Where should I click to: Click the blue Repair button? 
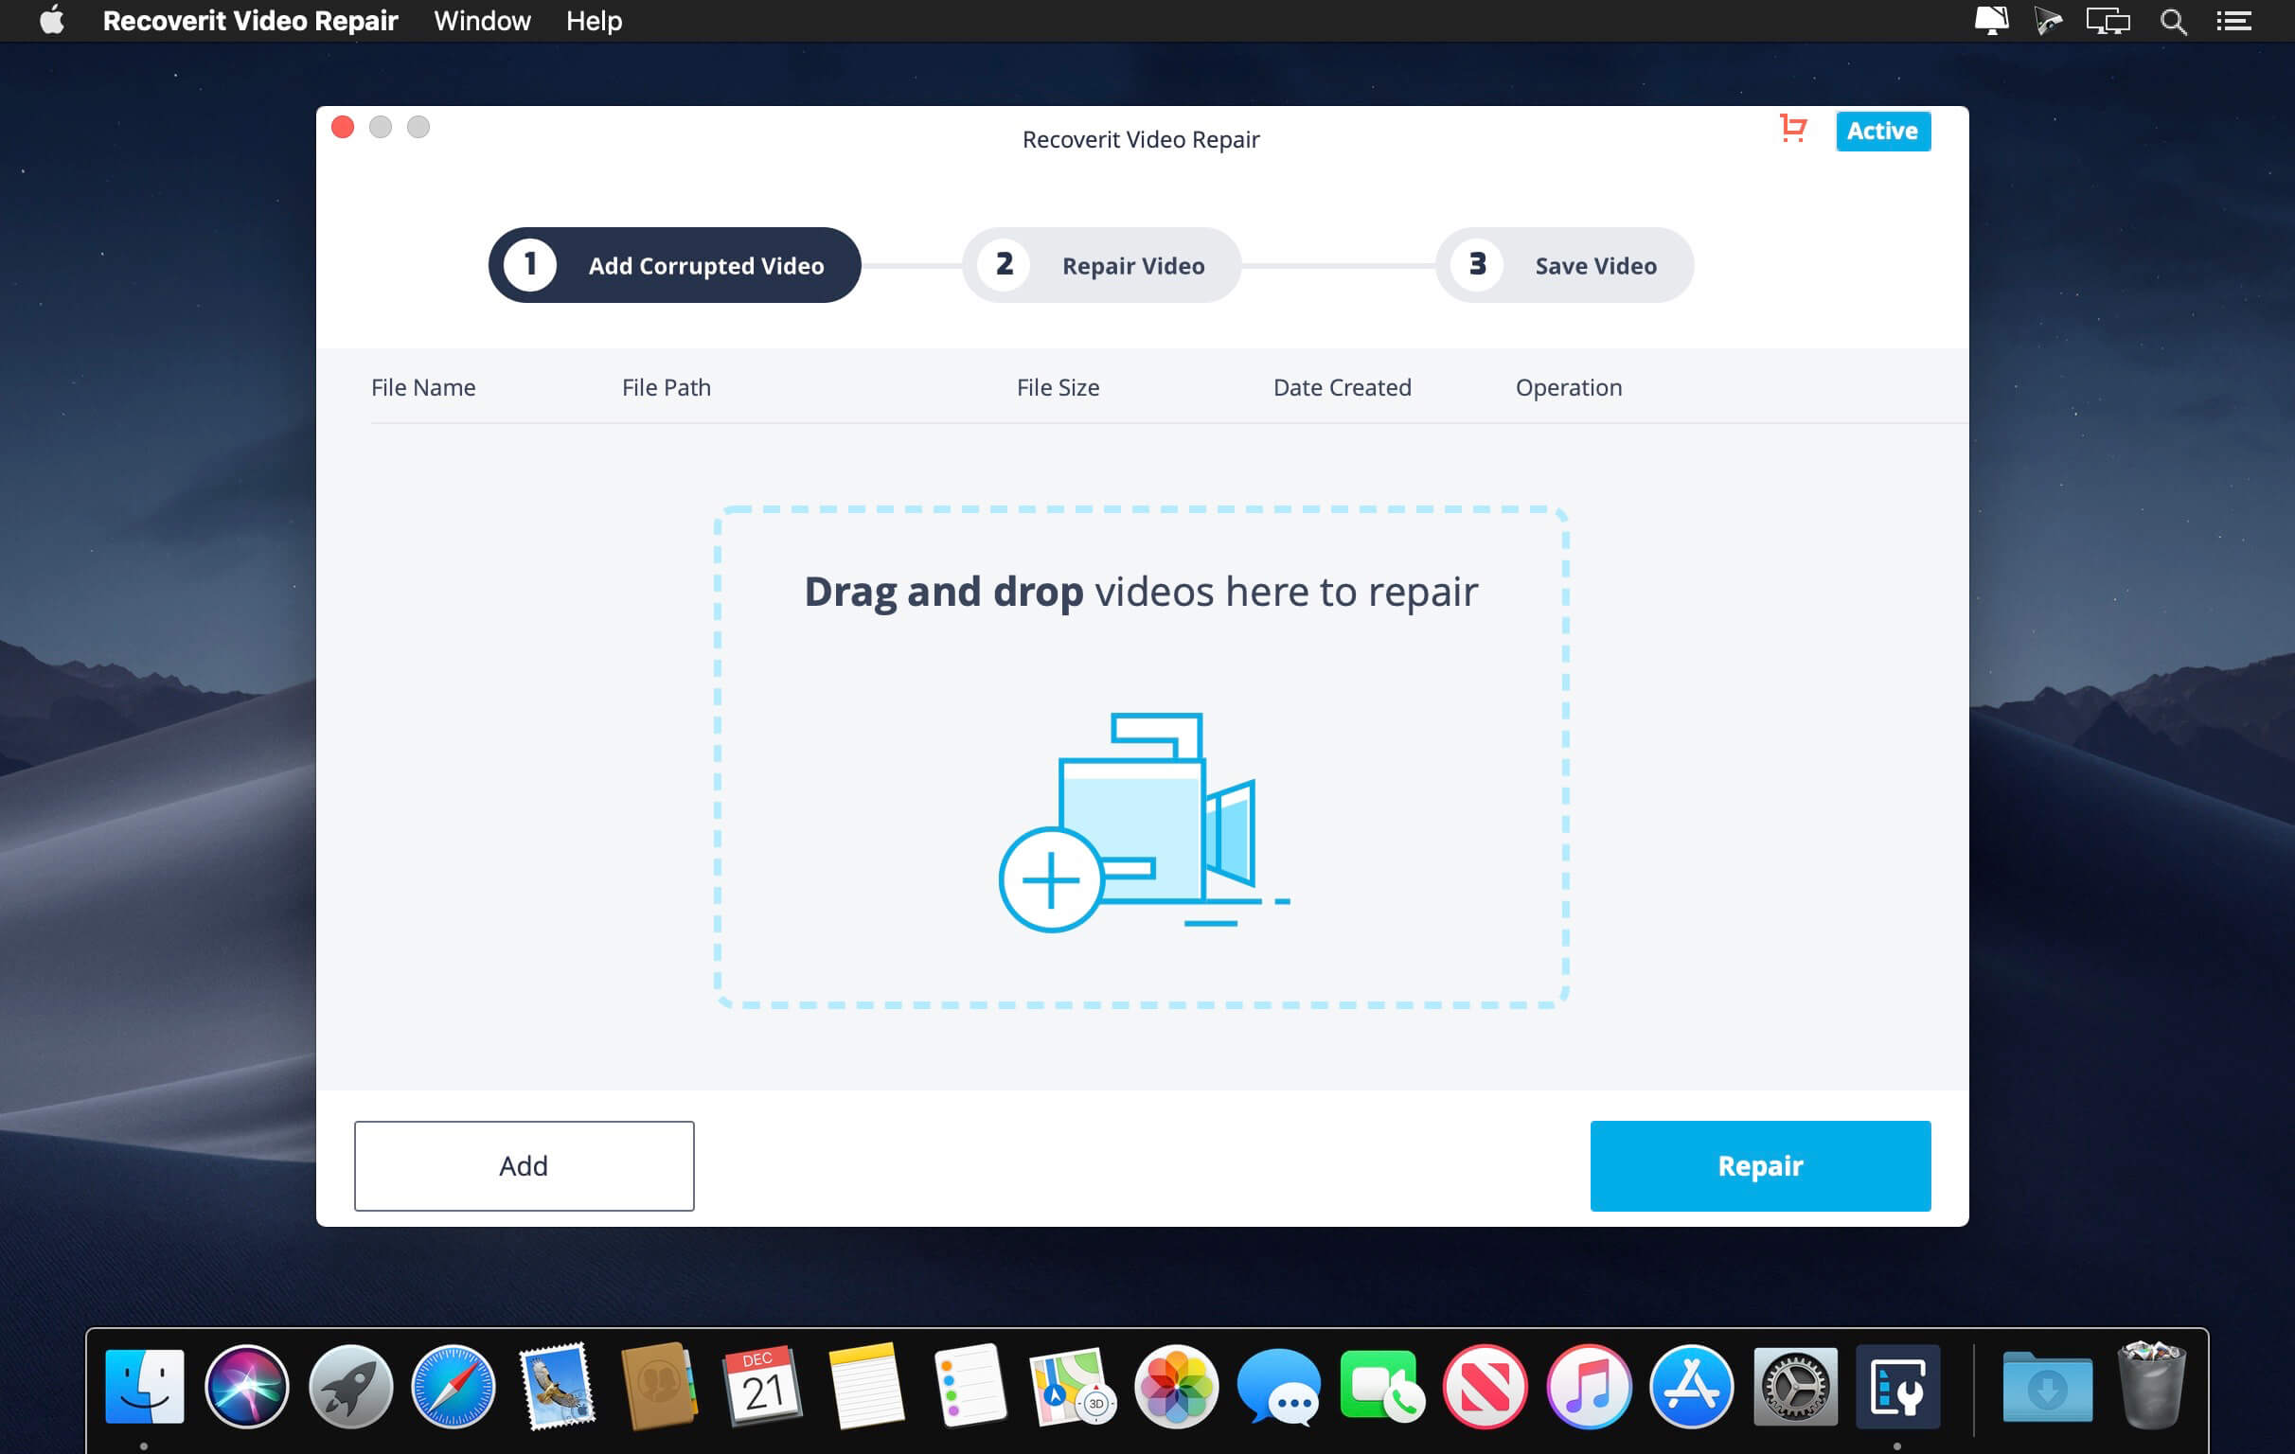[1759, 1165]
